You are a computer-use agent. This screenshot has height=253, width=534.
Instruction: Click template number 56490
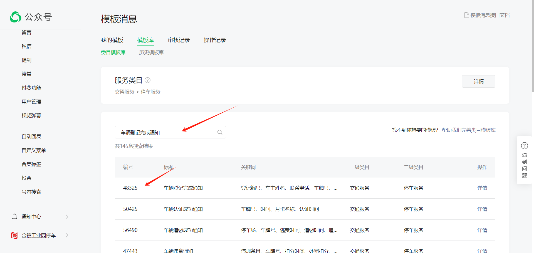130,230
